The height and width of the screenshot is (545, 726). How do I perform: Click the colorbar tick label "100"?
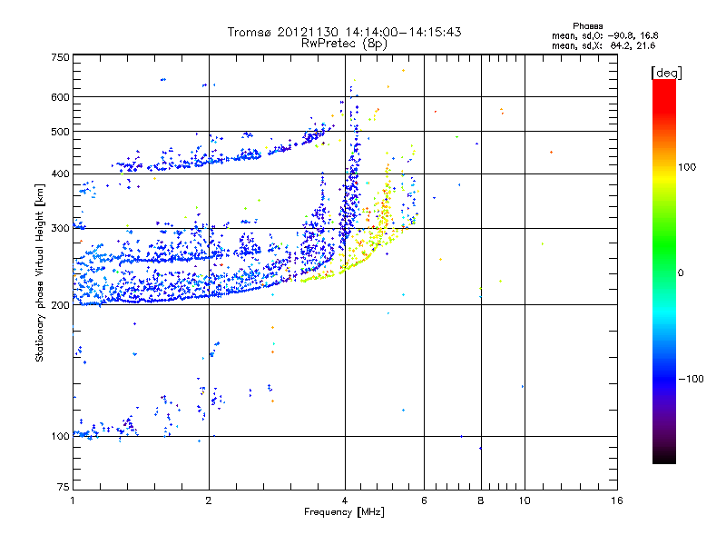687,167
